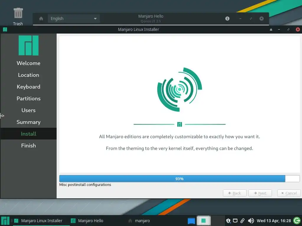Click the home icon in Manjaro Hello

(41, 19)
